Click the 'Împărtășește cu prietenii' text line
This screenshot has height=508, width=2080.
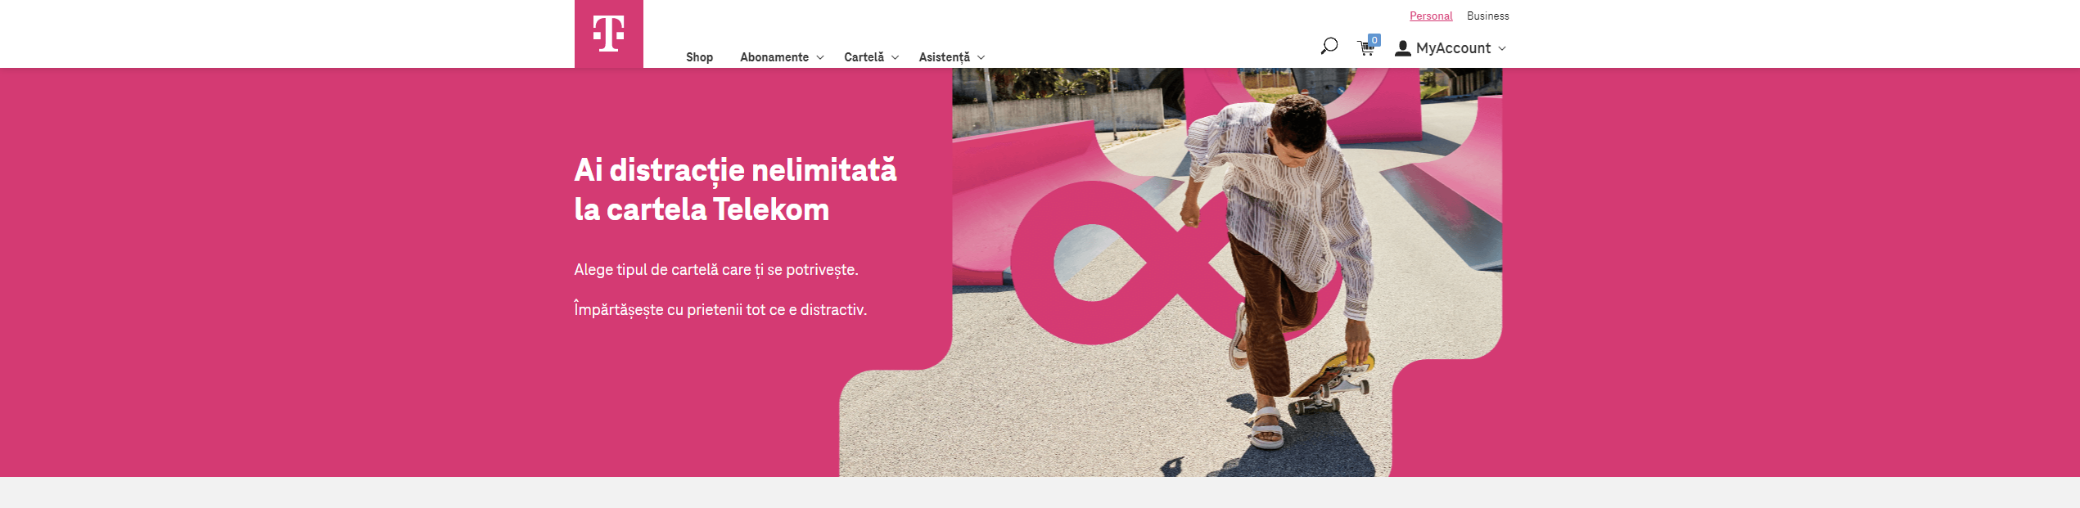coord(720,309)
